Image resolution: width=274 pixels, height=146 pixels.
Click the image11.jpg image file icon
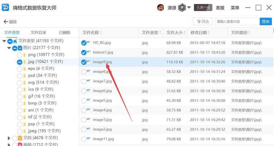[89, 138]
